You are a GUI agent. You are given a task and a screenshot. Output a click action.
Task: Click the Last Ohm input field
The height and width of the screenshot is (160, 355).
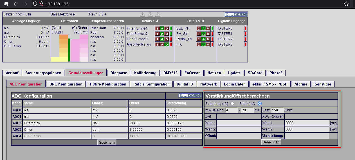click(277, 110)
